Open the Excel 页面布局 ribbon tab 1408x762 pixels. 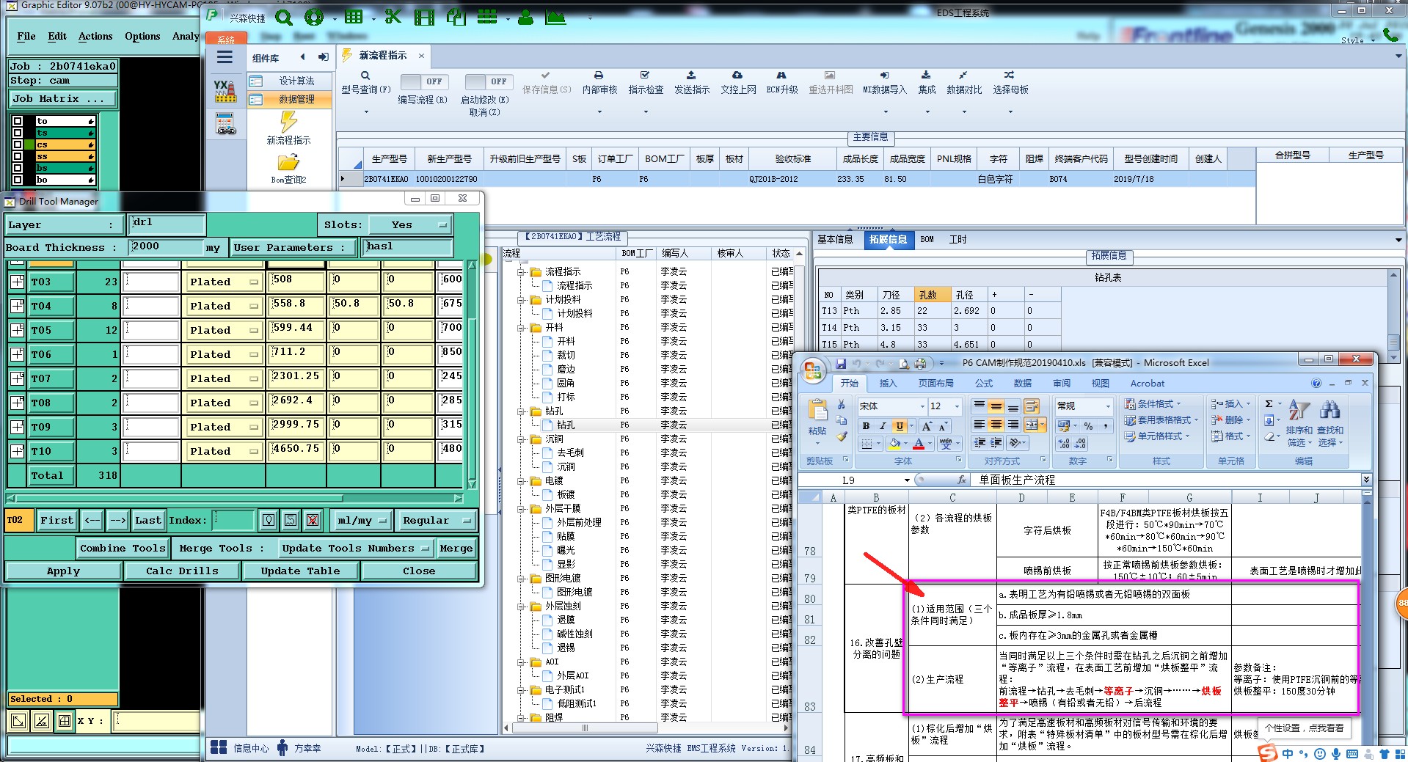click(935, 383)
